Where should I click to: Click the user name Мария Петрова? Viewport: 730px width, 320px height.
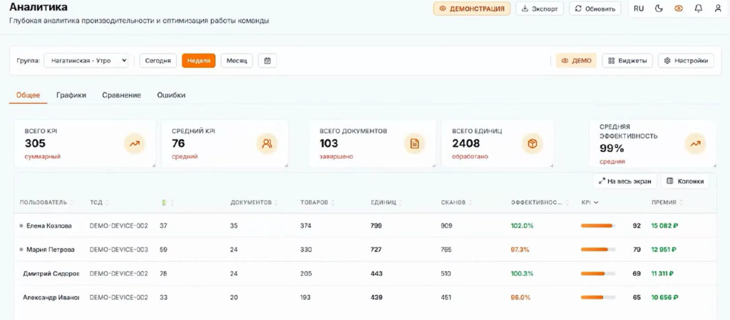pos(51,250)
